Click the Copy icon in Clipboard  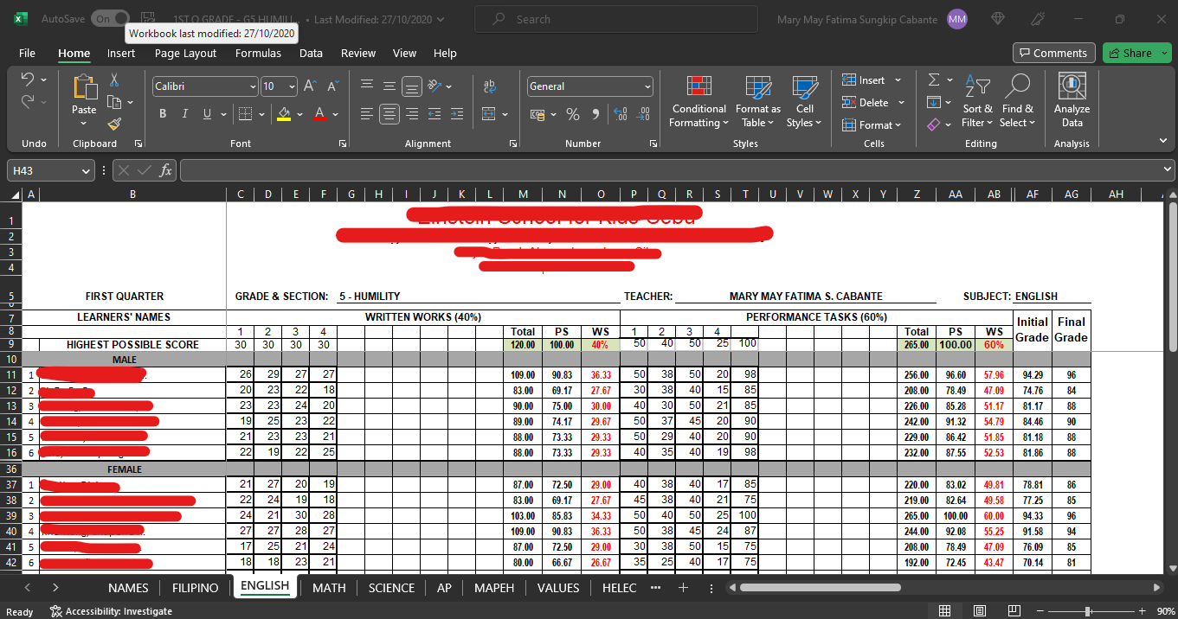pyautogui.click(x=113, y=102)
